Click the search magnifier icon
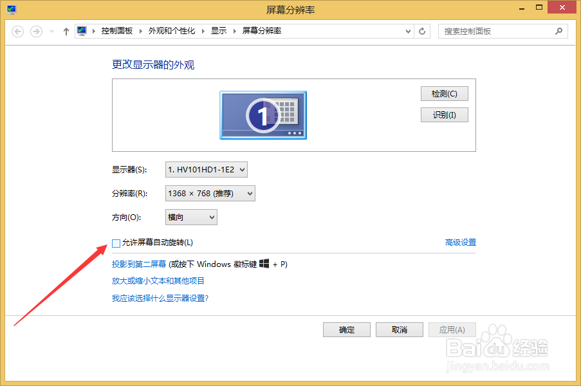 (x=558, y=31)
